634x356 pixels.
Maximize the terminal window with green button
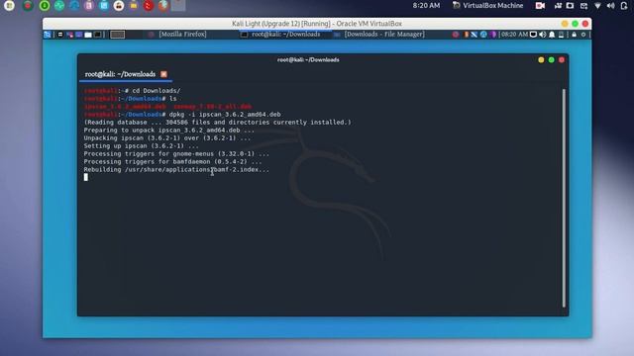(551, 59)
